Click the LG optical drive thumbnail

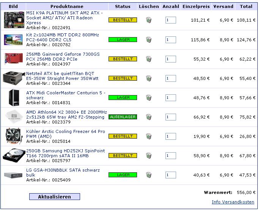[13, 175]
